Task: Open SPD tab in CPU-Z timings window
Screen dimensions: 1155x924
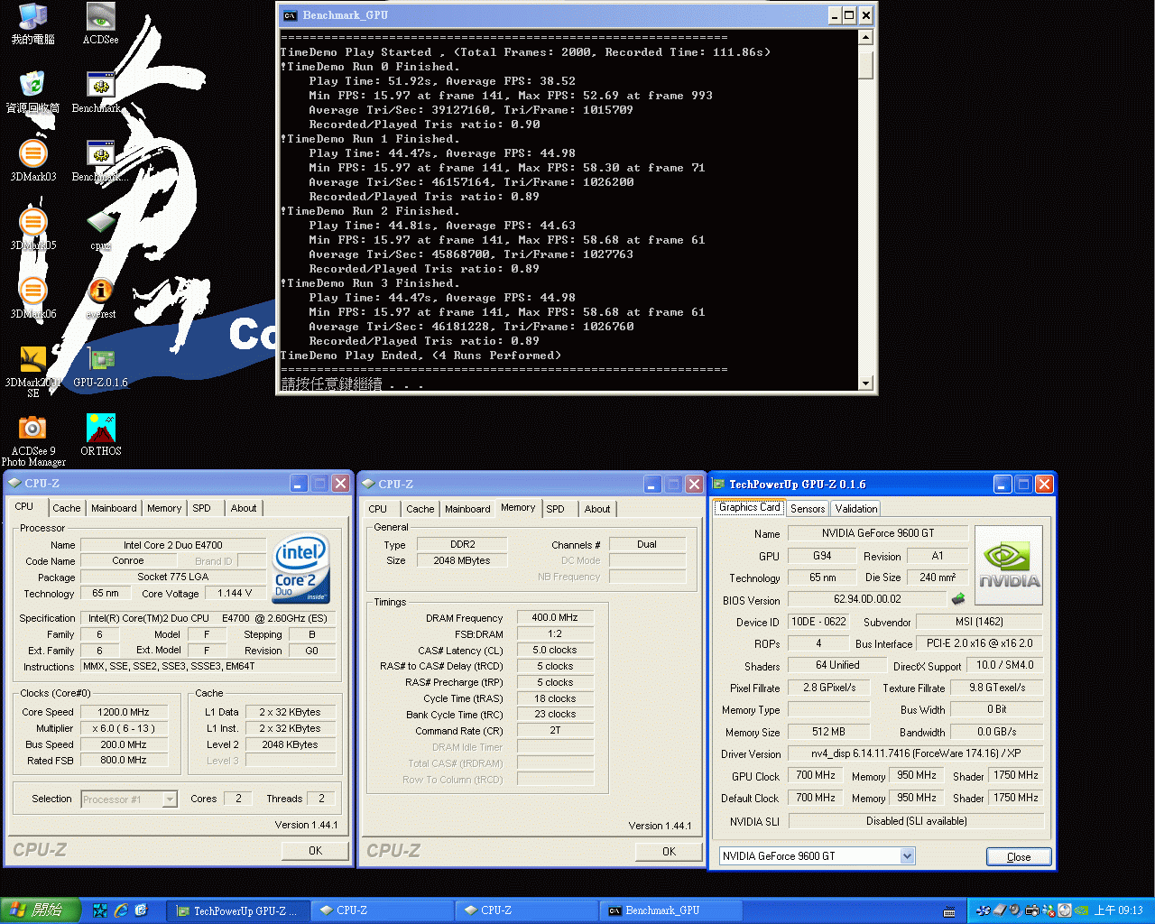Action: click(x=556, y=509)
